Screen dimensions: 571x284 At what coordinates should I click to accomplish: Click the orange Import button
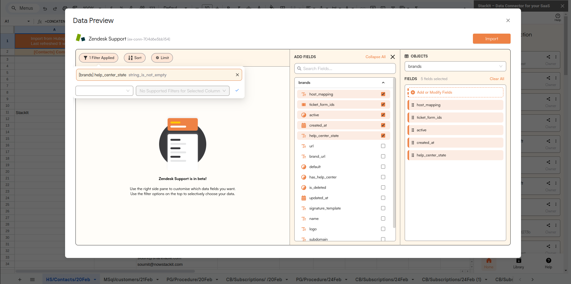click(491, 39)
